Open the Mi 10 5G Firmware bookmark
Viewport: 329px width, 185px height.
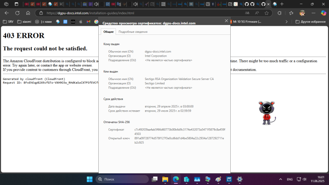246,22
